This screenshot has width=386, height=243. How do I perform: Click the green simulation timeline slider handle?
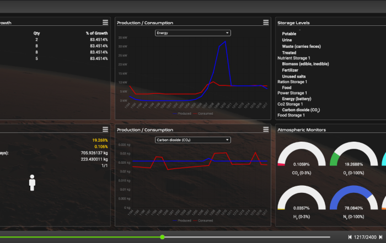click(162, 237)
